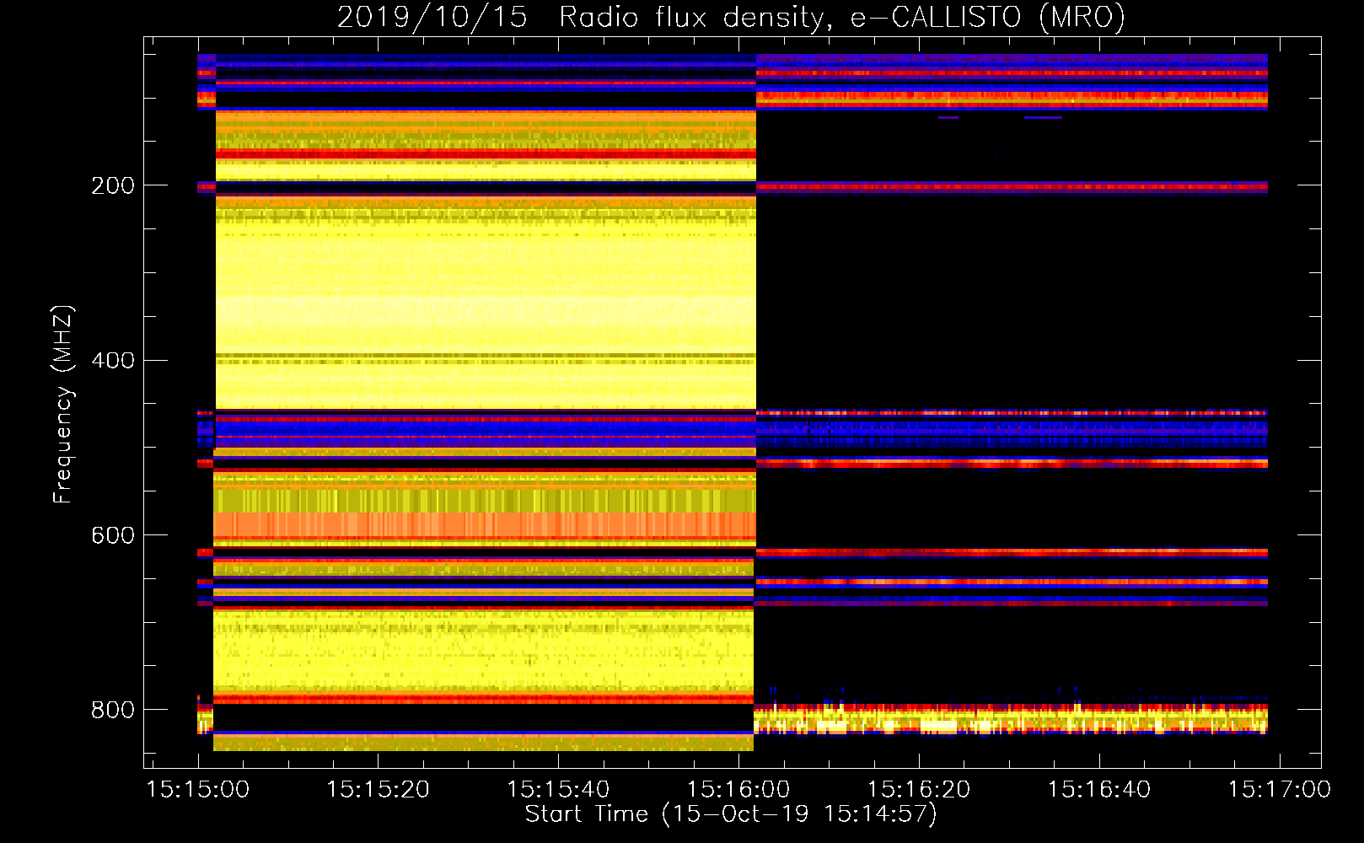Click the 200 frequency tick label
The image size is (1364, 843).
tap(113, 185)
